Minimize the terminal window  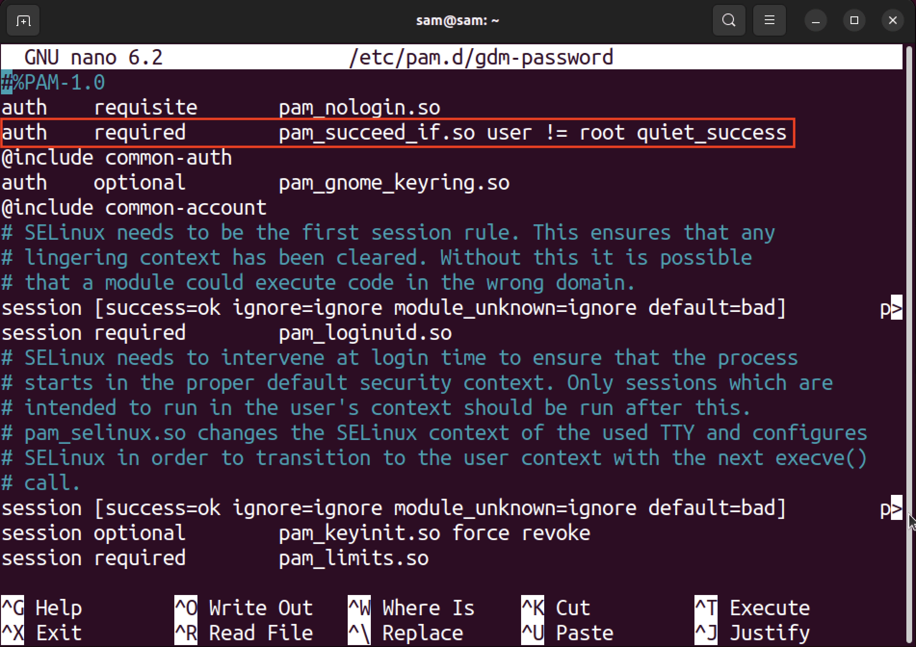(815, 21)
